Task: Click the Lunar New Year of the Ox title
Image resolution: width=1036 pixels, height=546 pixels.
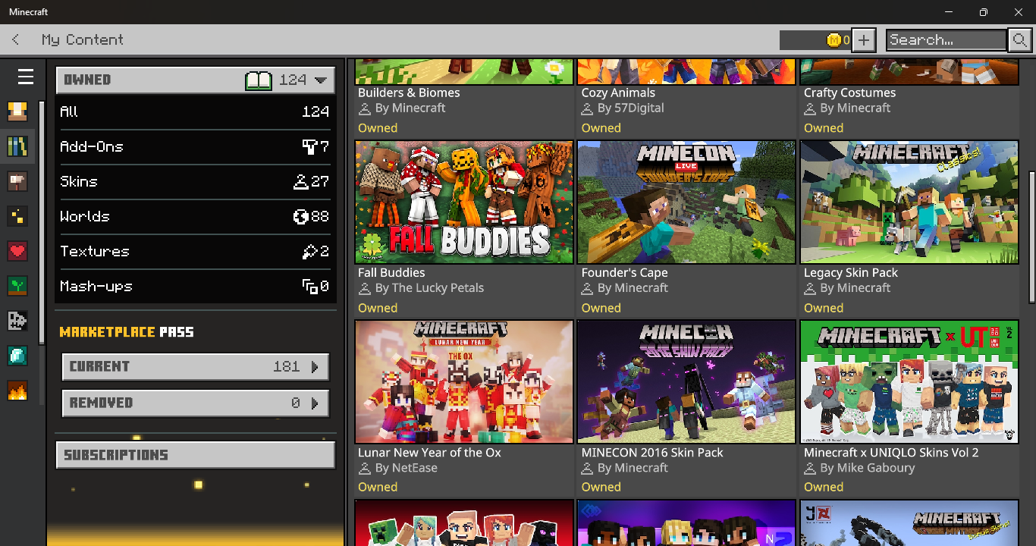Action: coord(429,452)
